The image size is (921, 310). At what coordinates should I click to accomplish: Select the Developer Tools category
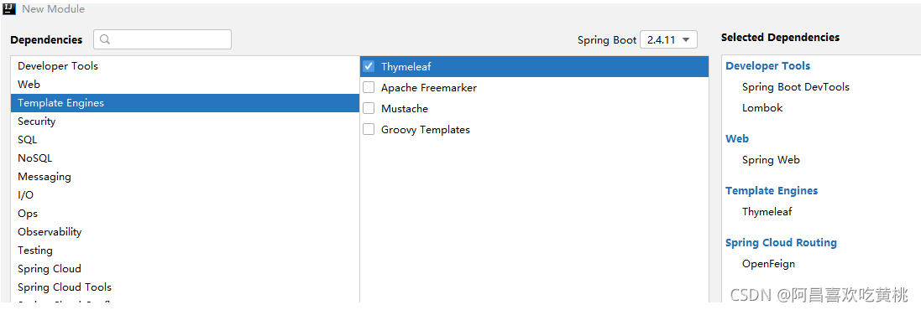(185, 66)
